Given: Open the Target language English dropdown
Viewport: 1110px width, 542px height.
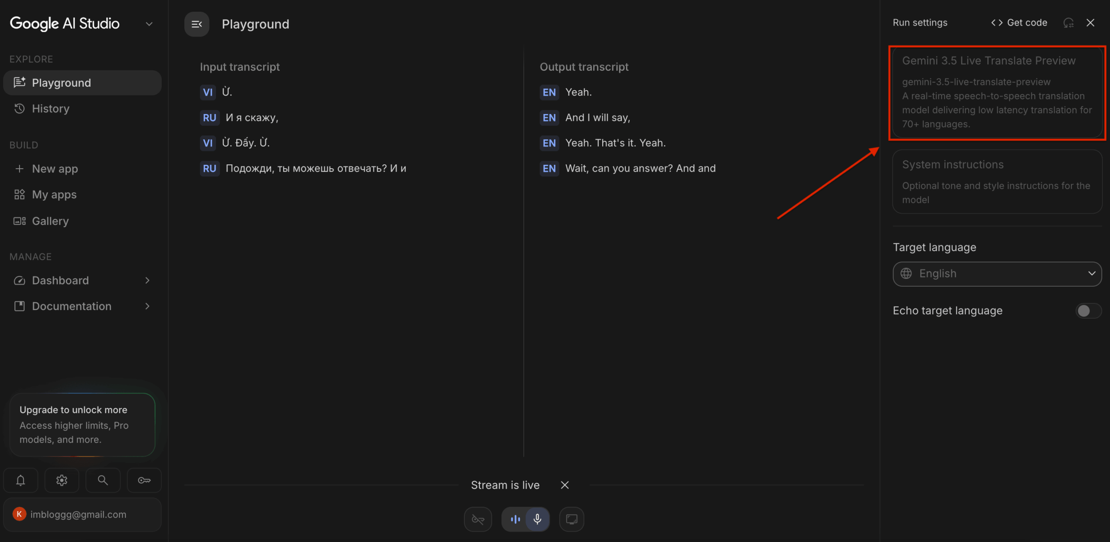Looking at the screenshot, I should [997, 274].
